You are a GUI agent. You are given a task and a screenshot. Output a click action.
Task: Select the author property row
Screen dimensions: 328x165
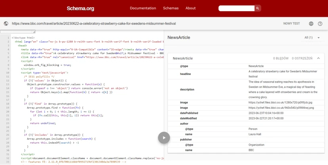[246, 123]
